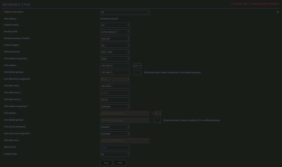
Task: Click the IPv6 privacy extensions label
Action: coord(15,127)
